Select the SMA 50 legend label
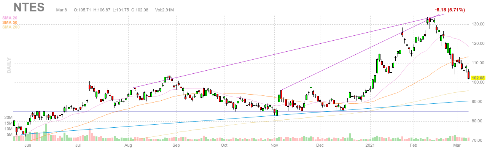The width and height of the screenshot is (487, 152). coord(10,22)
